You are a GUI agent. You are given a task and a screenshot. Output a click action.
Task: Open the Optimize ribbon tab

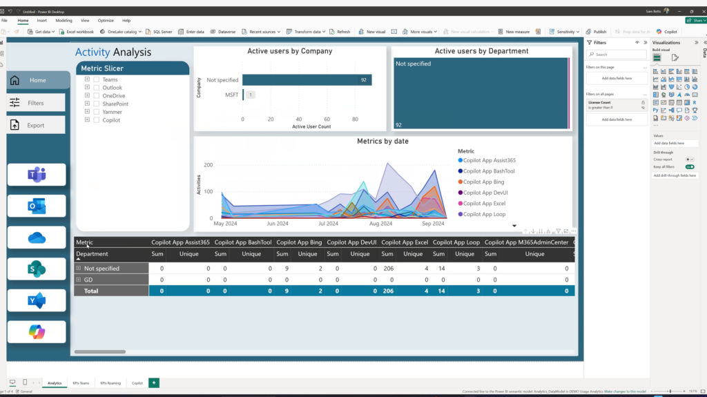pyautogui.click(x=106, y=20)
